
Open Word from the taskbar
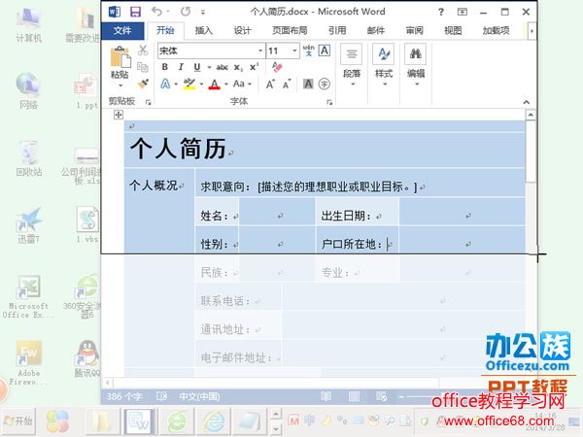tap(138, 421)
